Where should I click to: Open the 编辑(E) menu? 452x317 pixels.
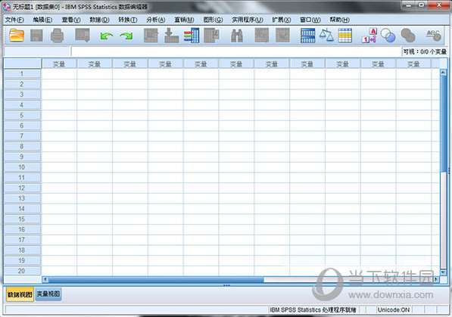click(42, 20)
